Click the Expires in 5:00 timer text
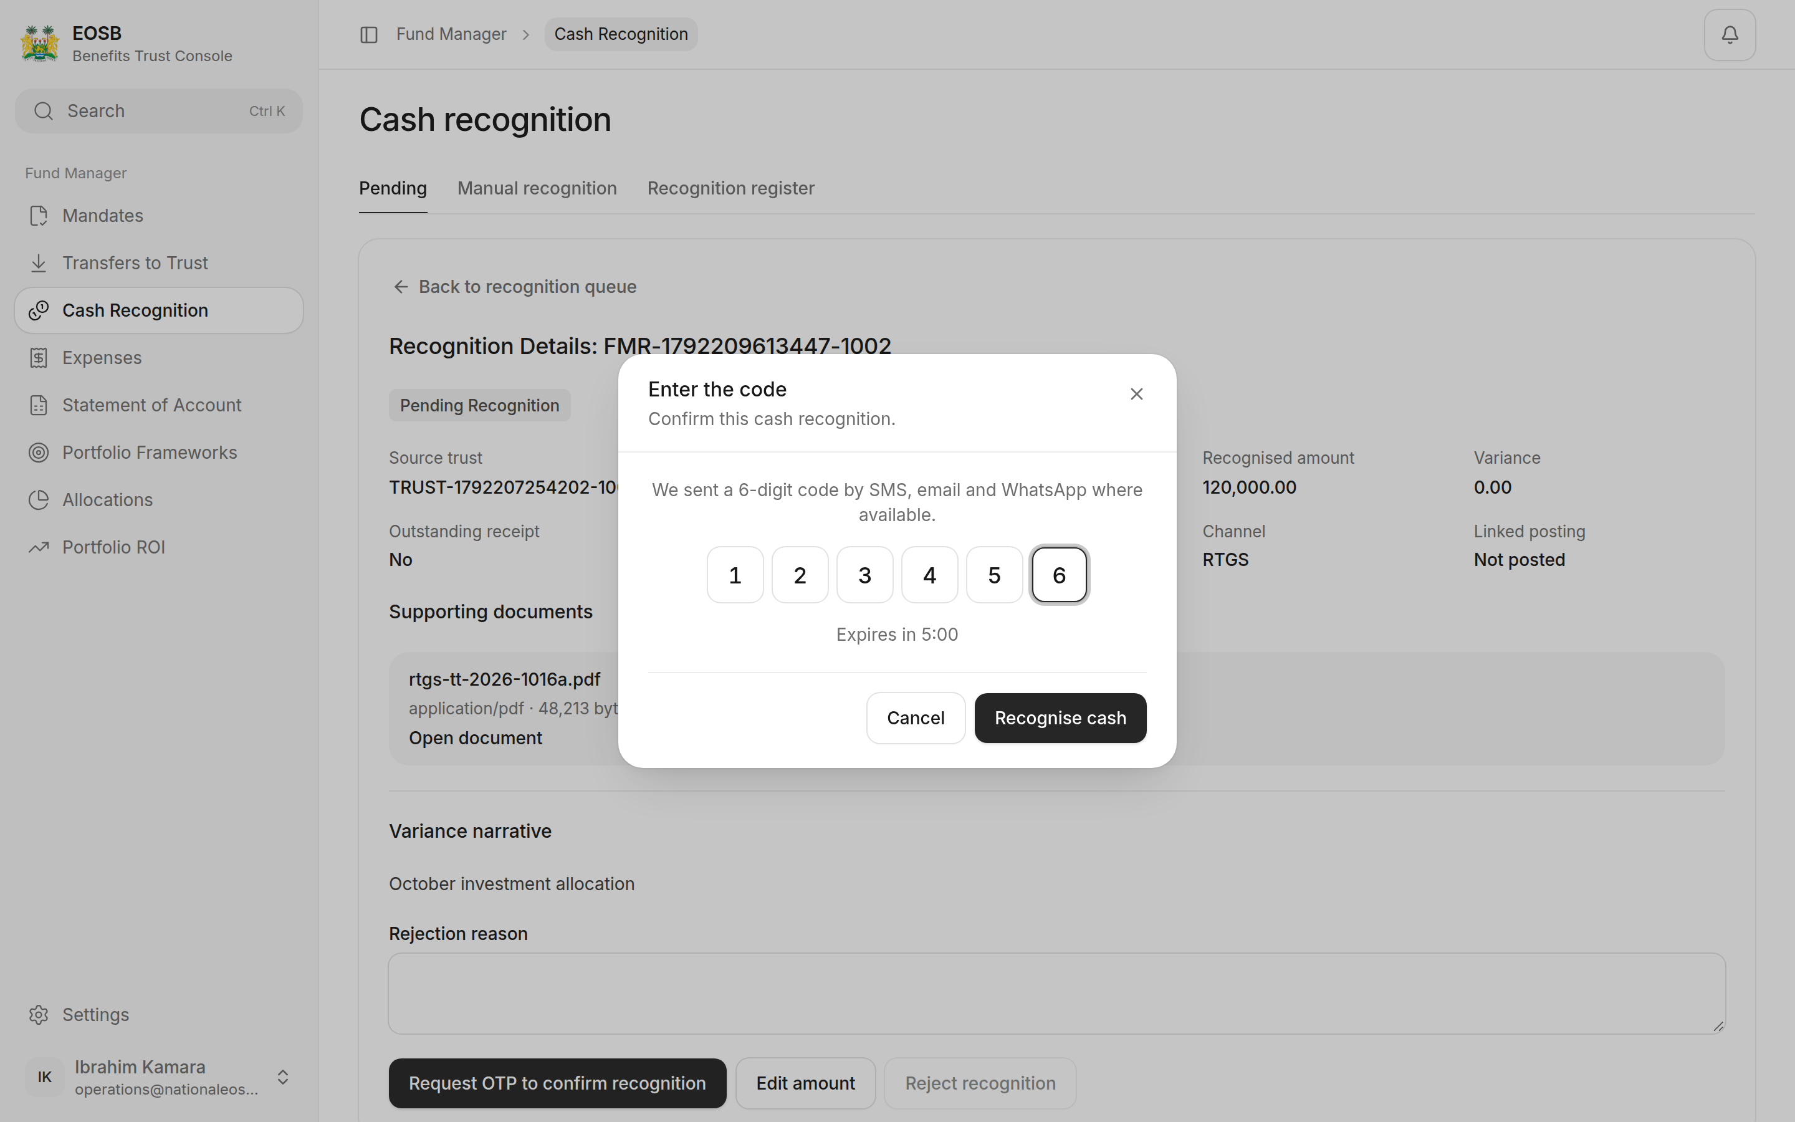 click(x=897, y=635)
